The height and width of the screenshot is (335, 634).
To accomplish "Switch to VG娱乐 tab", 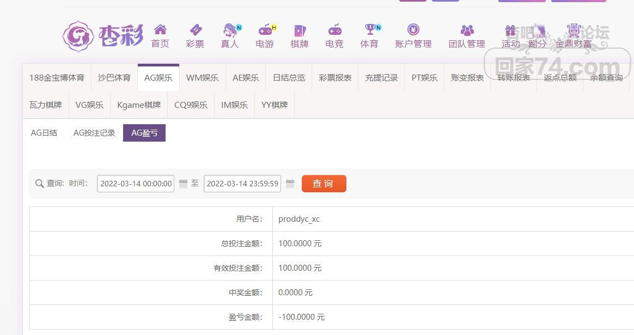I will click(x=89, y=105).
